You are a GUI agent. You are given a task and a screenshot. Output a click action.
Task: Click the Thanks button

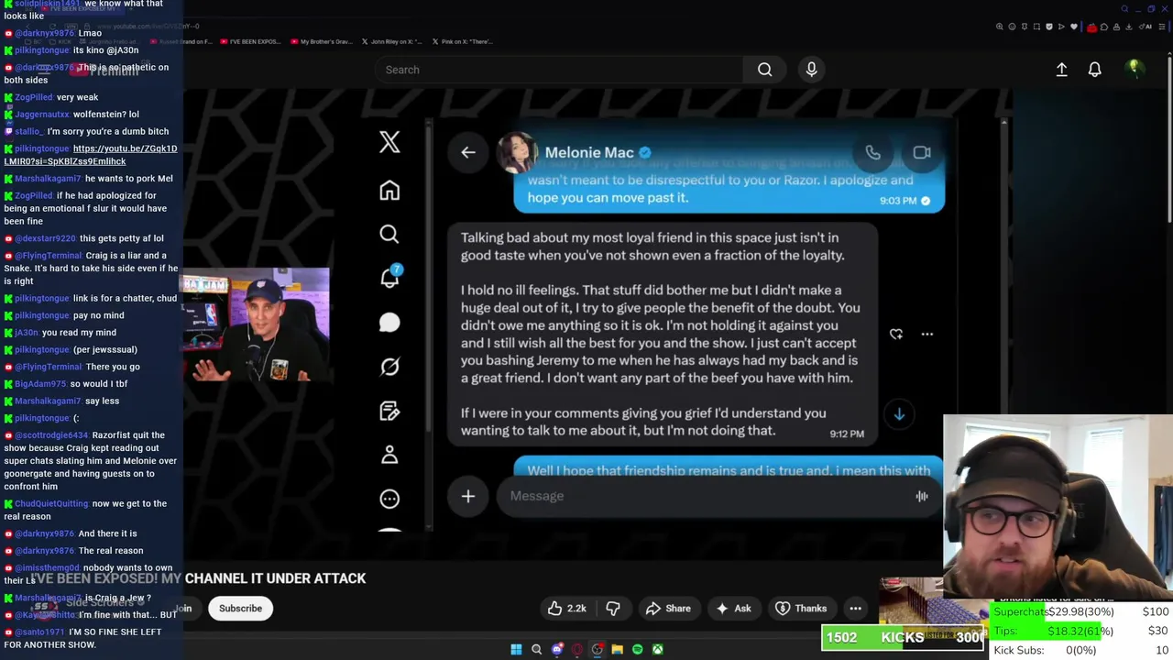coord(801,609)
